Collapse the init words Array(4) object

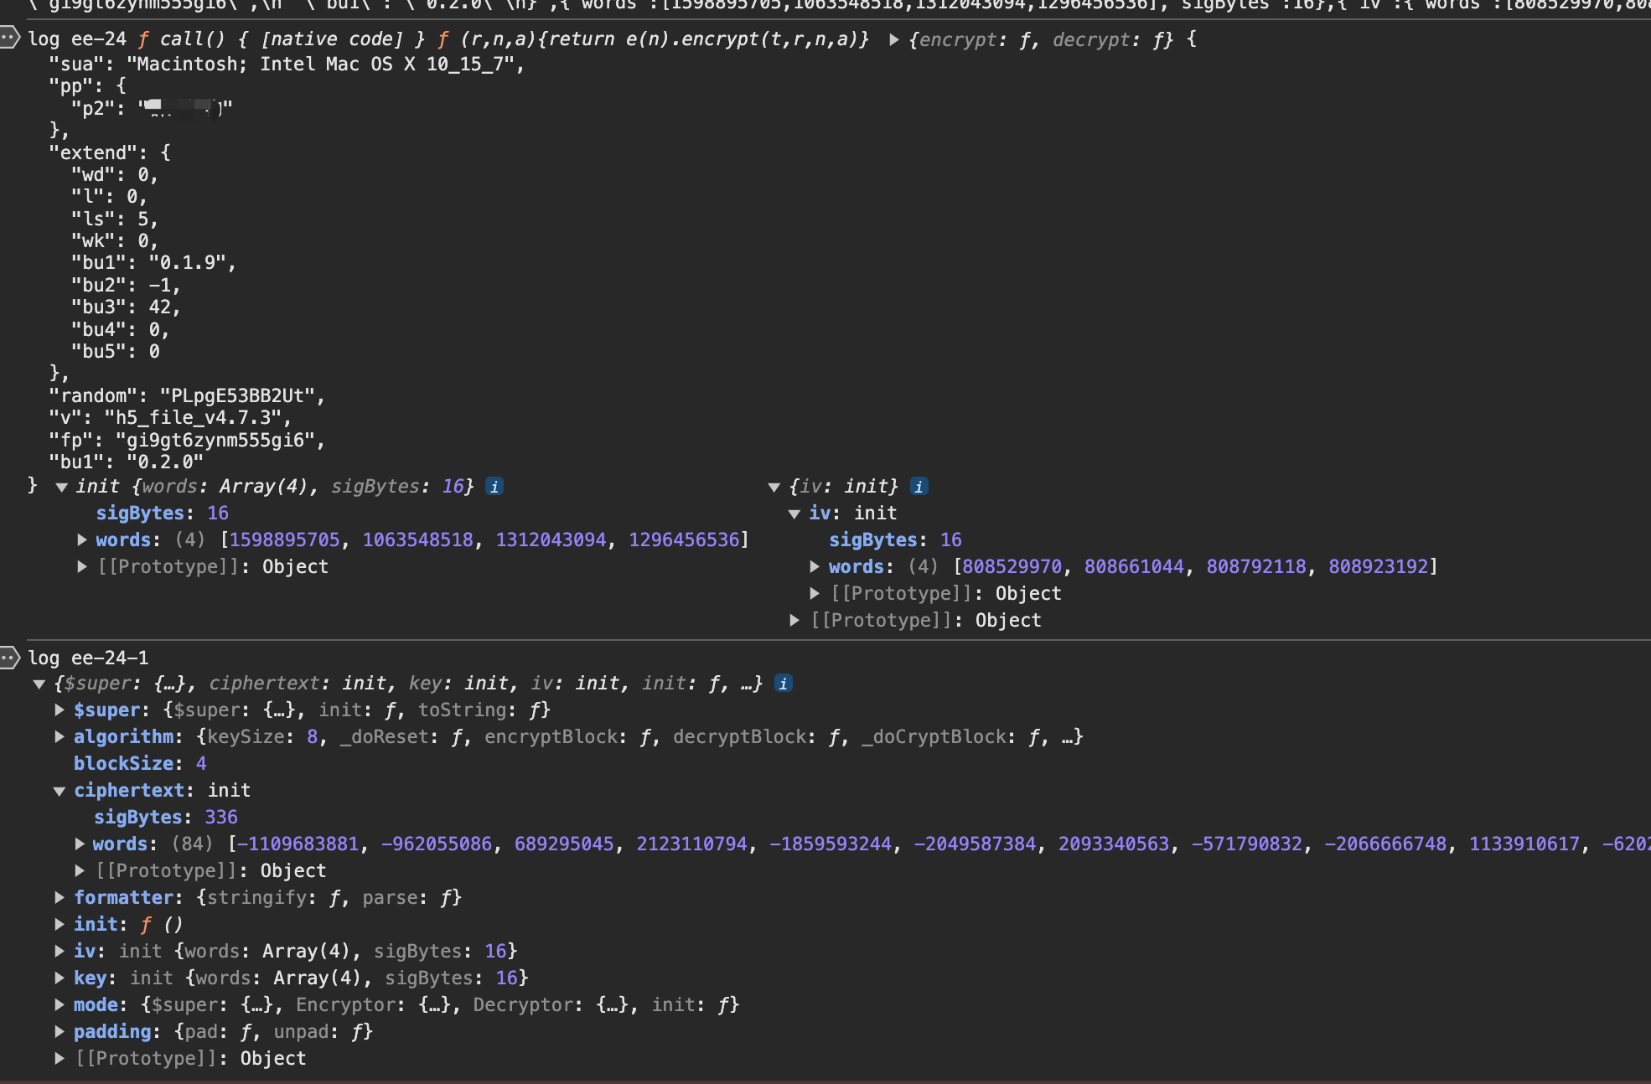pyautogui.click(x=61, y=488)
